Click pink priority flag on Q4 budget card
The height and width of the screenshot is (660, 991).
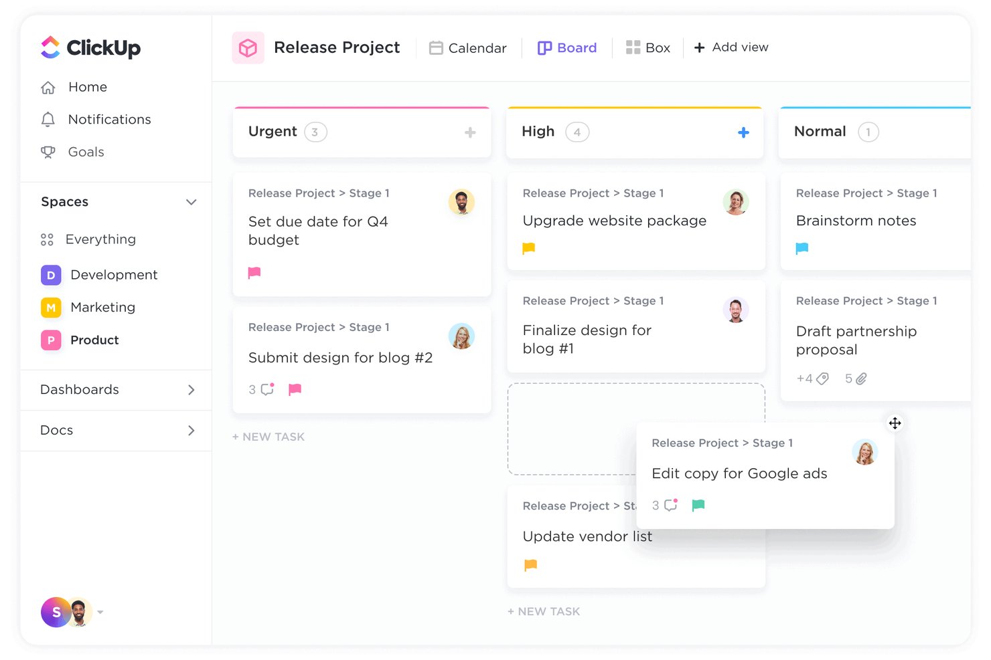(254, 273)
